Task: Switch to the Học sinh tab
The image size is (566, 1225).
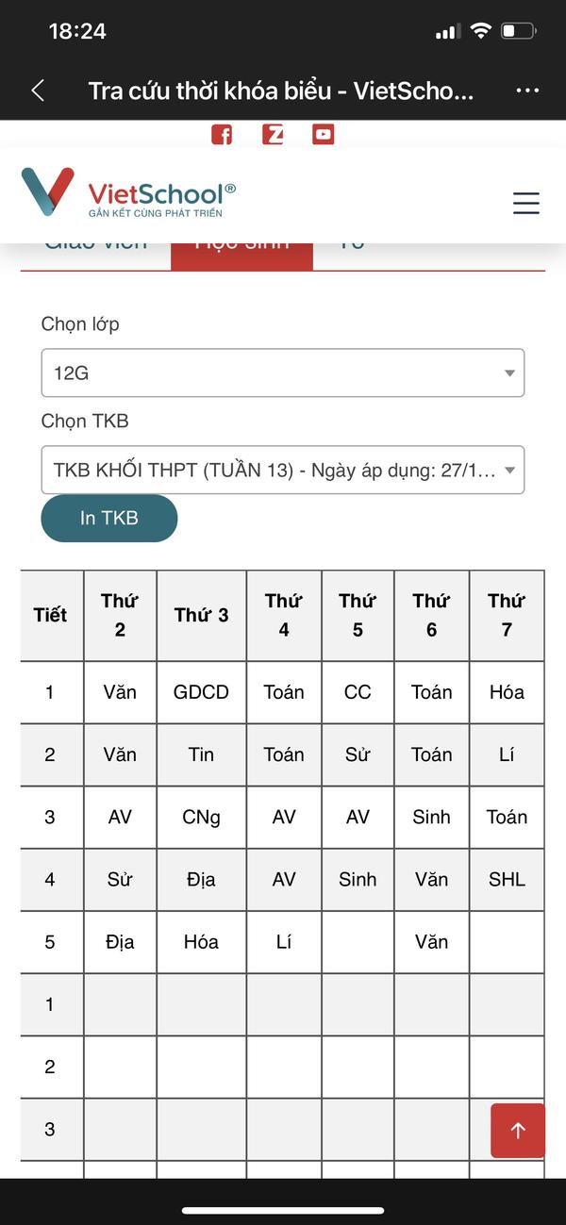Action: (x=241, y=247)
